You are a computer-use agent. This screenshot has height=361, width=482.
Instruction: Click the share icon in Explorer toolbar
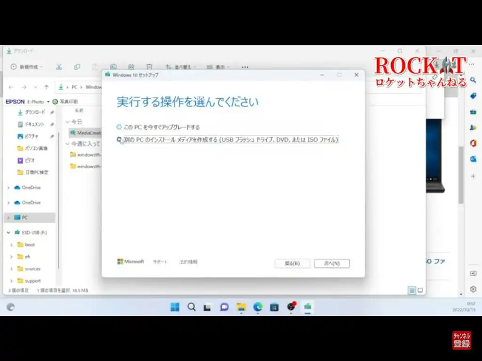(131, 67)
